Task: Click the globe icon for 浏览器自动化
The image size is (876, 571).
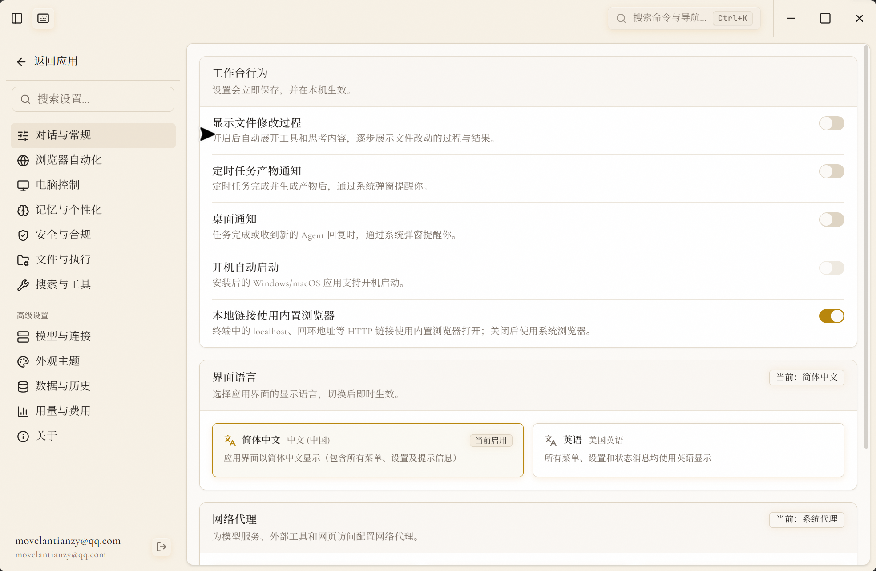Action: (x=23, y=160)
